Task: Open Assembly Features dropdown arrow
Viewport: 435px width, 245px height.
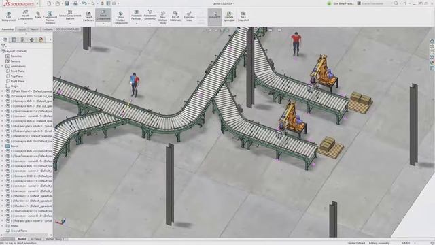Action: pos(136,24)
